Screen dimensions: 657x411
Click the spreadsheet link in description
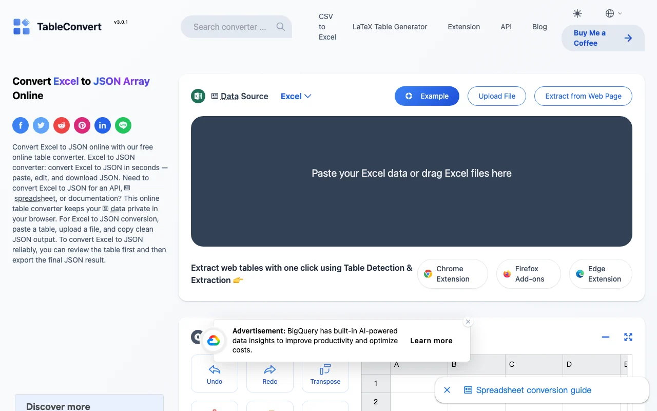(x=35, y=198)
